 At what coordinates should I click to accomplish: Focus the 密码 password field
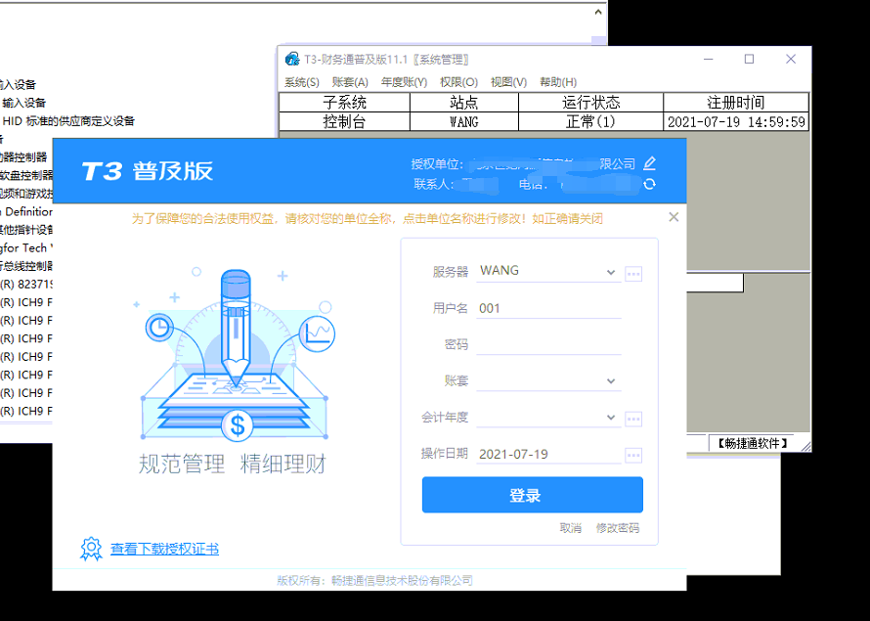[548, 344]
